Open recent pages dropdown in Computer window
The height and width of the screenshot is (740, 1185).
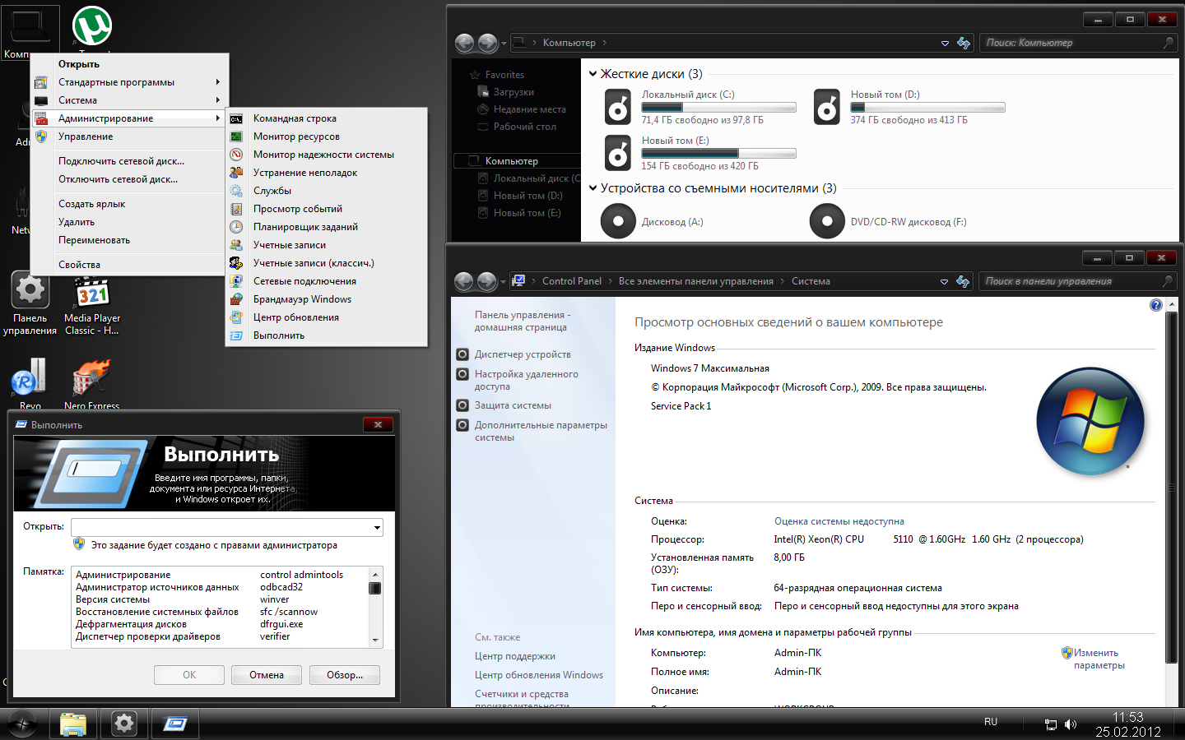point(504,44)
